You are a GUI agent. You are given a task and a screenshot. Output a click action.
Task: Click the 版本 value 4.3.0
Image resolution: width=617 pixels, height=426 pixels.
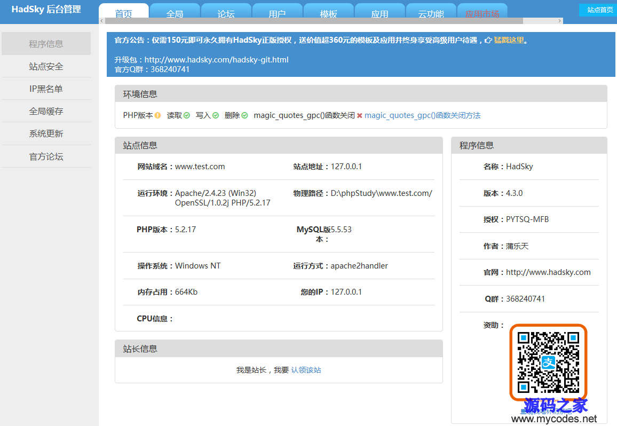pos(515,193)
